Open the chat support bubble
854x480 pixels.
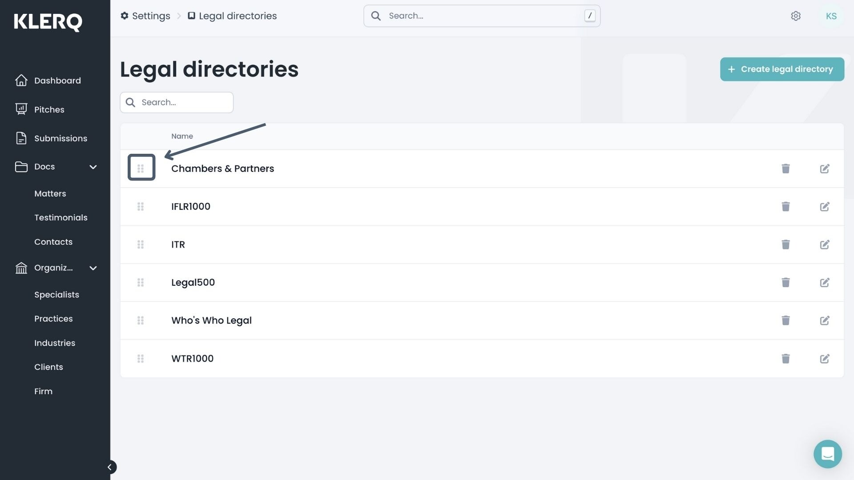827,454
